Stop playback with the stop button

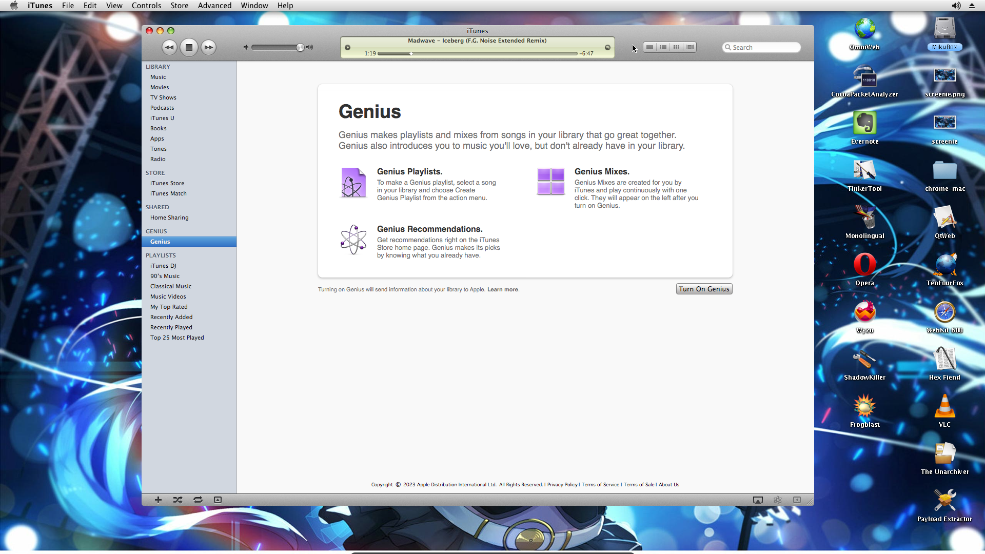pos(189,47)
